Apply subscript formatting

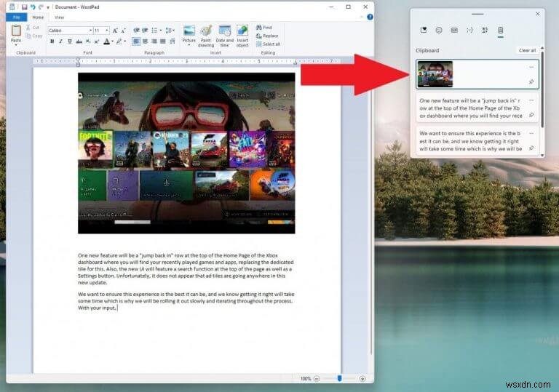pyautogui.click(x=88, y=41)
